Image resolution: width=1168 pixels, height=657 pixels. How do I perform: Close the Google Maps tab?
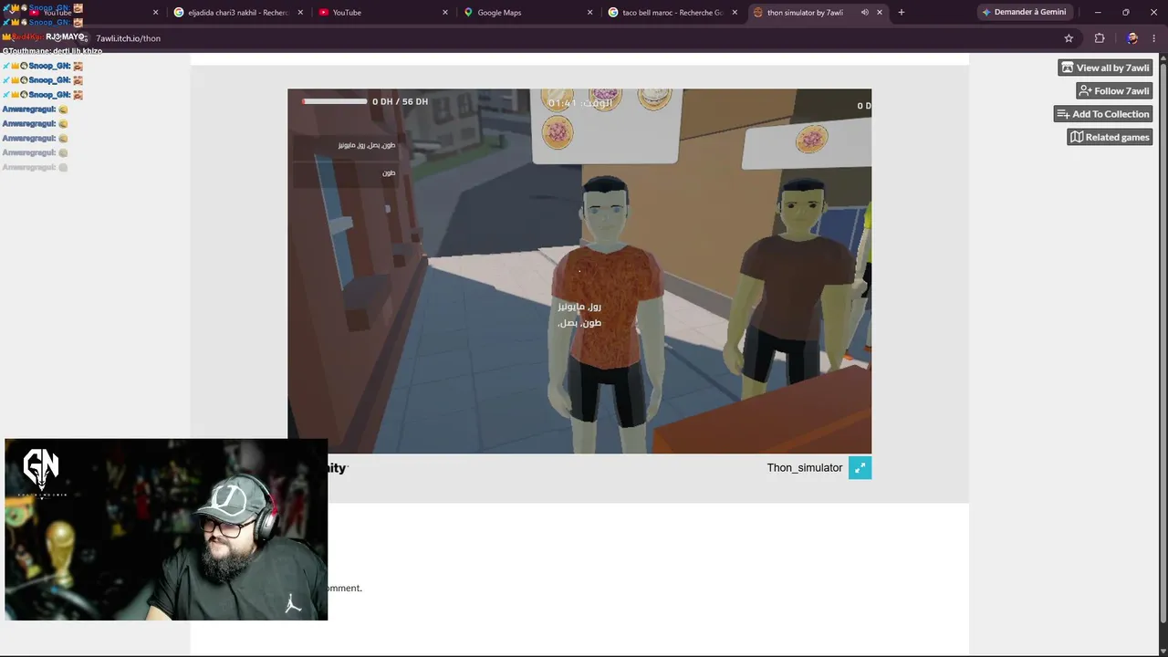(x=589, y=12)
